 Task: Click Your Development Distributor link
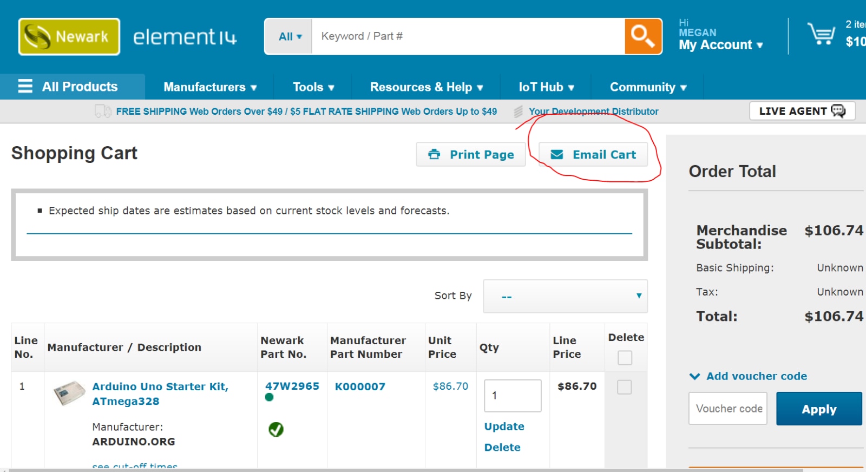594,112
